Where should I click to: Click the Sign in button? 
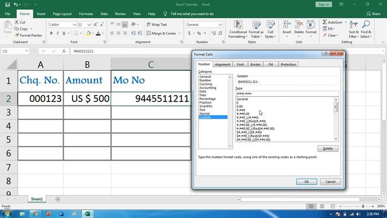[x=324, y=4]
